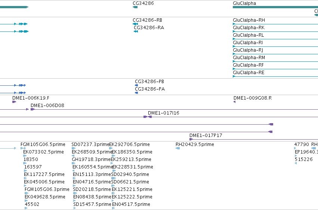Image resolution: width=318 pixels, height=210 pixels.
Task: Click EST EK160554.5prime
Action: coord(92,167)
